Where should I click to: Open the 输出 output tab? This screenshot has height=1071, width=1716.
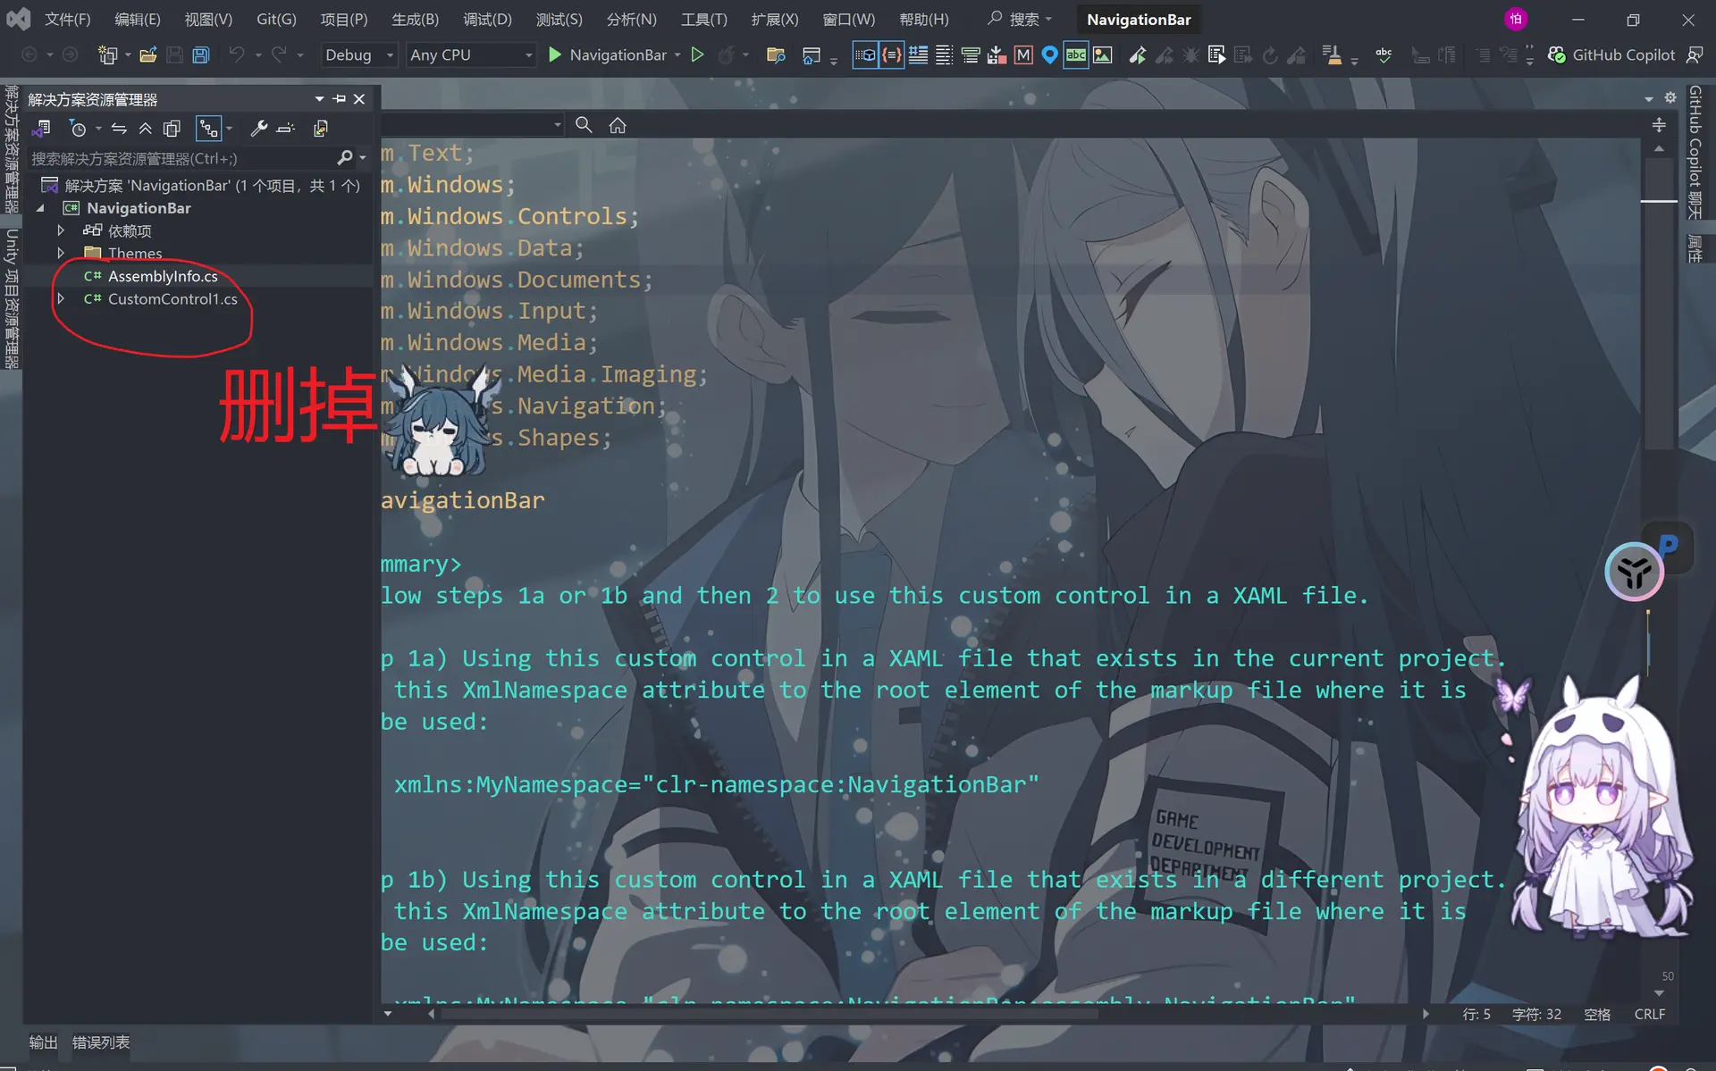[43, 1042]
